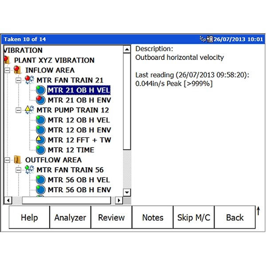Image resolution: width=266 pixels, height=266 pixels.
Task: Click the MTR PUMP TRAIN 12 warning machine icon
Action: pyautogui.click(x=29, y=110)
